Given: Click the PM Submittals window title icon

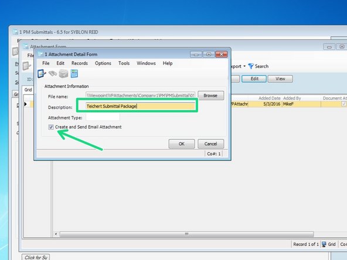Looking at the screenshot, I should point(15,32).
